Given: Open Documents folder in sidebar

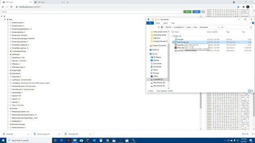Looking at the screenshot, I should [156, 64].
